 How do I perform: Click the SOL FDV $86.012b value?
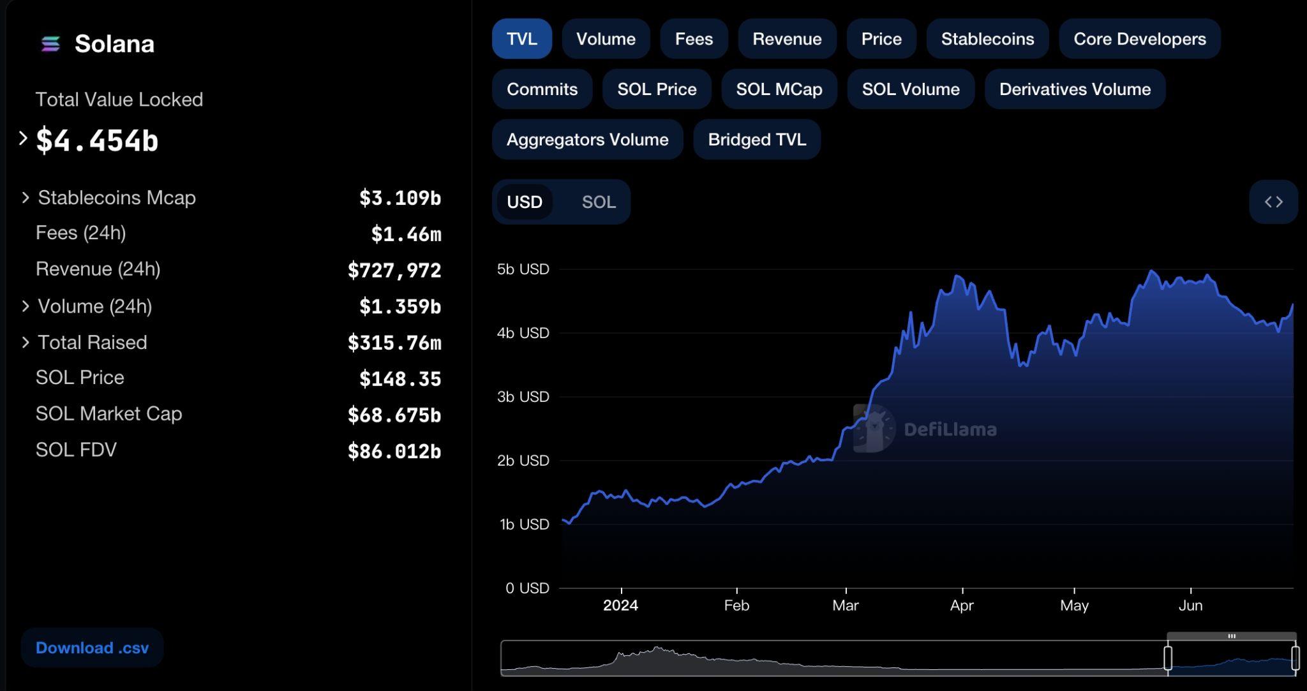click(x=394, y=452)
